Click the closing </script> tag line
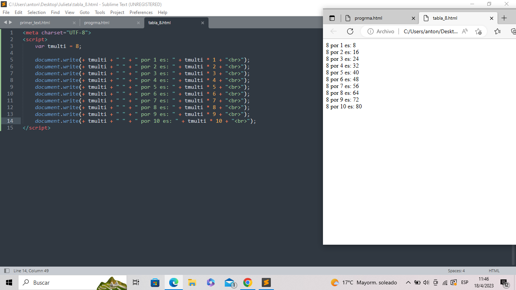Image resolution: width=516 pixels, height=290 pixels. point(37,128)
